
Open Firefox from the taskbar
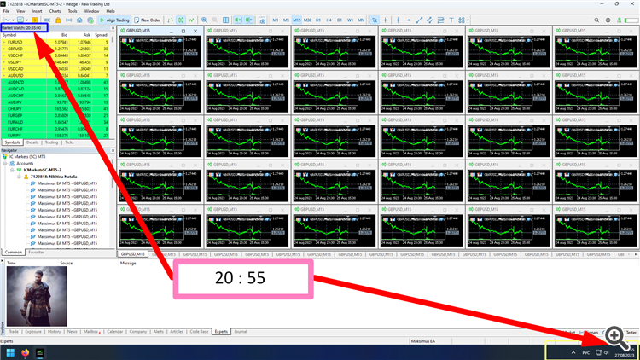(x=26, y=352)
